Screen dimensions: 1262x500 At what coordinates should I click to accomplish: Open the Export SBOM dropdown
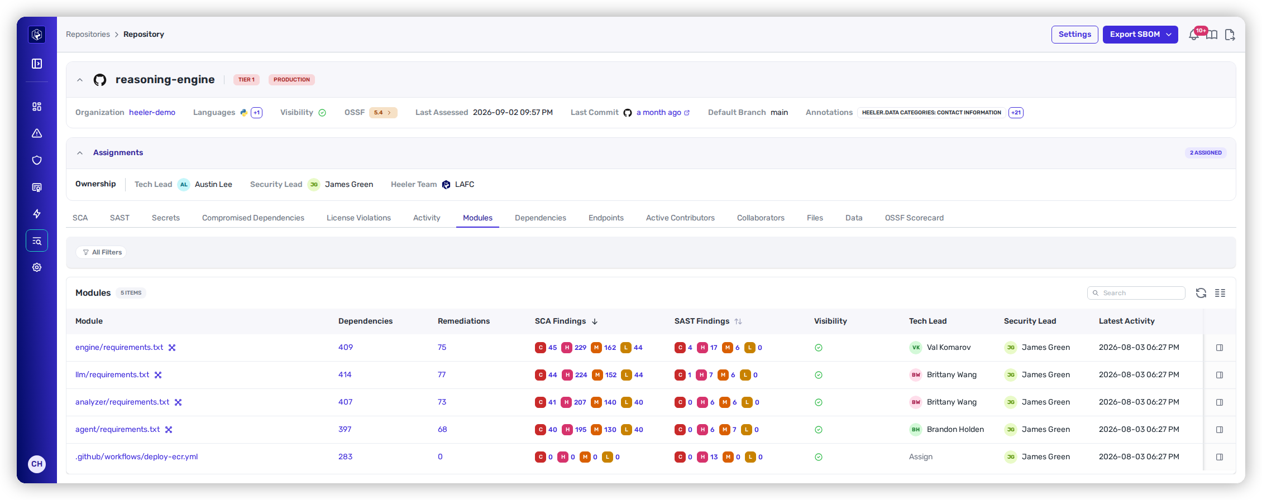pyautogui.click(x=1140, y=35)
